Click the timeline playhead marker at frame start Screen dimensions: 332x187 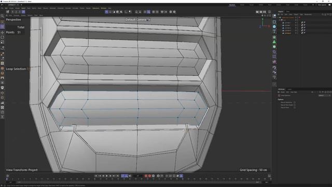7,179
